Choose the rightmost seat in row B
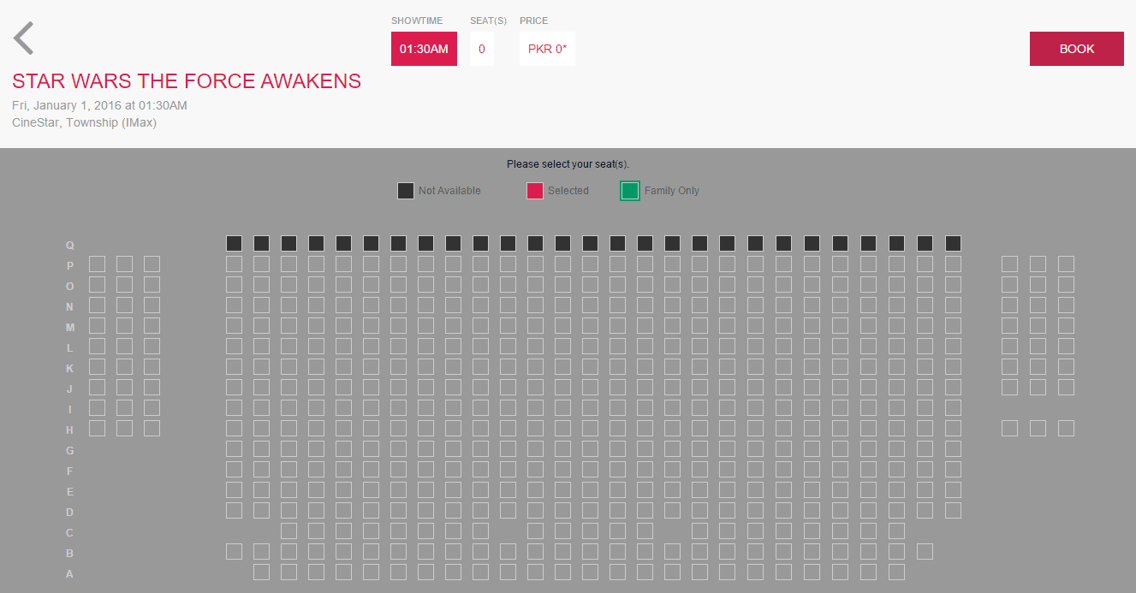Screen dimensions: 1136x593 click(925, 551)
